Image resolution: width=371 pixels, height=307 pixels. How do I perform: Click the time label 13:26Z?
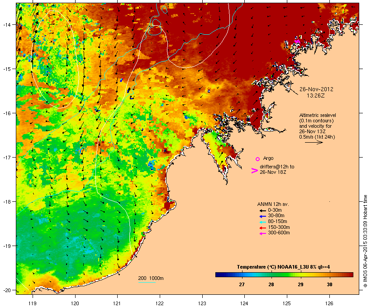click(x=316, y=96)
